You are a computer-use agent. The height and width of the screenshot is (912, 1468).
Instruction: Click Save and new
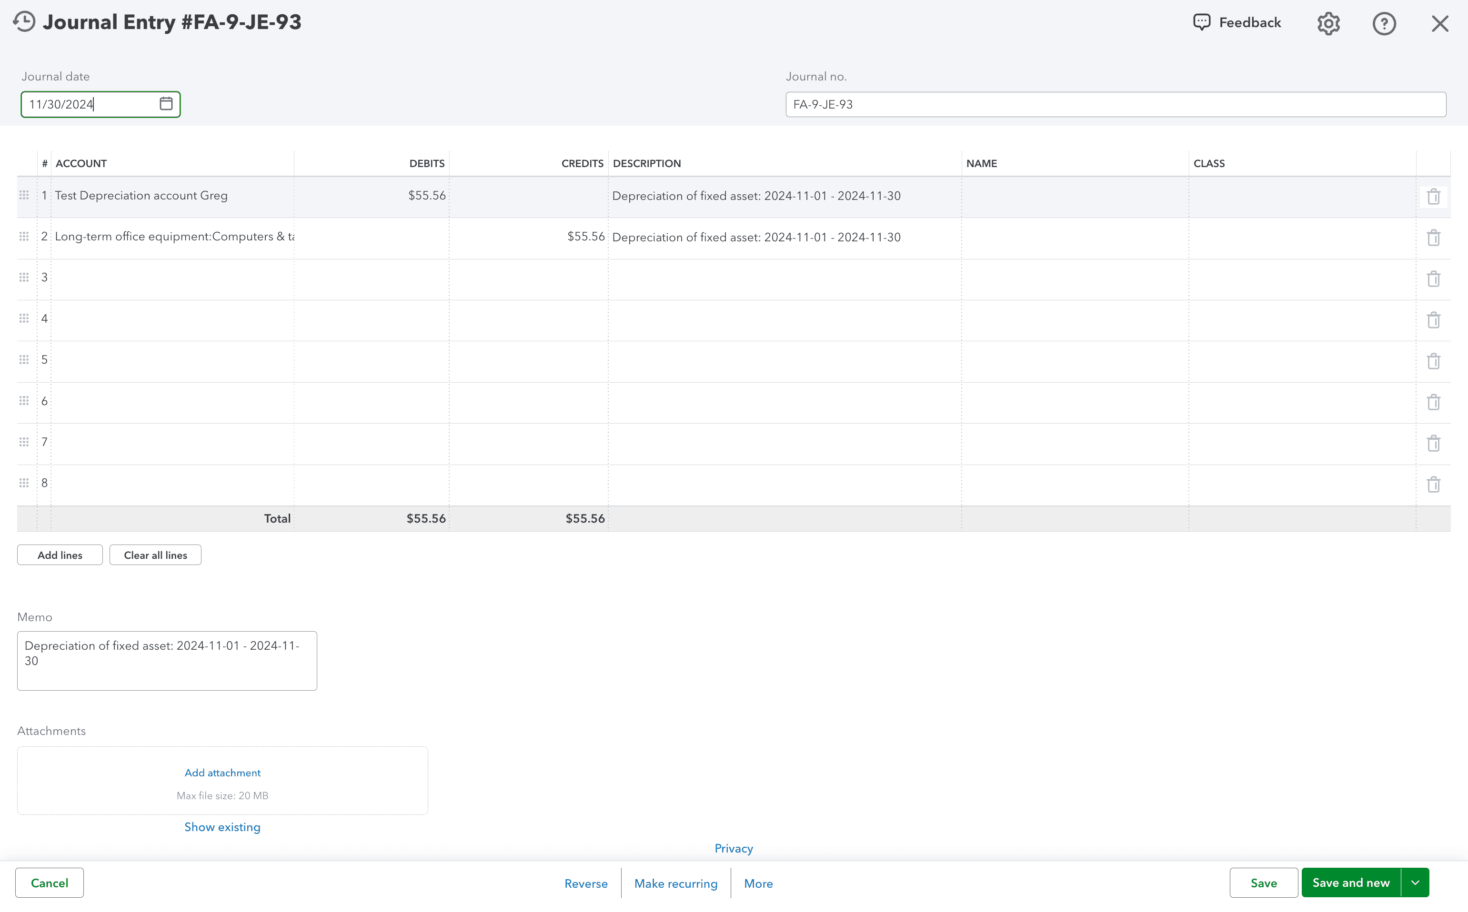point(1350,882)
